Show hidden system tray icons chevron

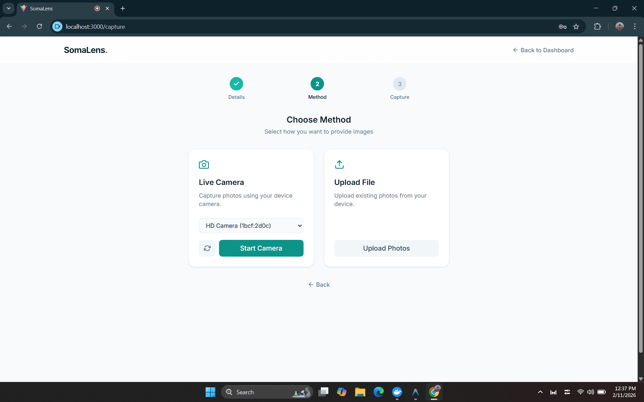point(540,392)
